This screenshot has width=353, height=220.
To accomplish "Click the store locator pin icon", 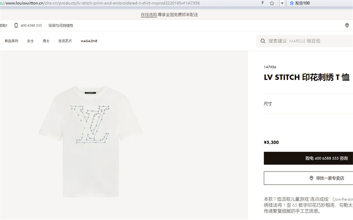I will pos(347,25).
